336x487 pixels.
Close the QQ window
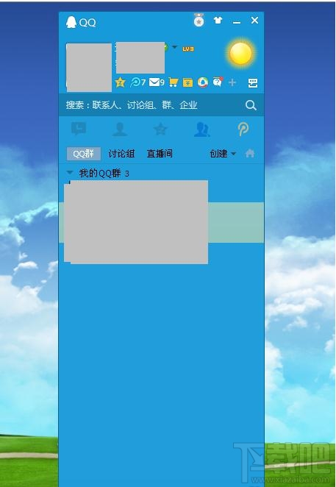point(254,21)
